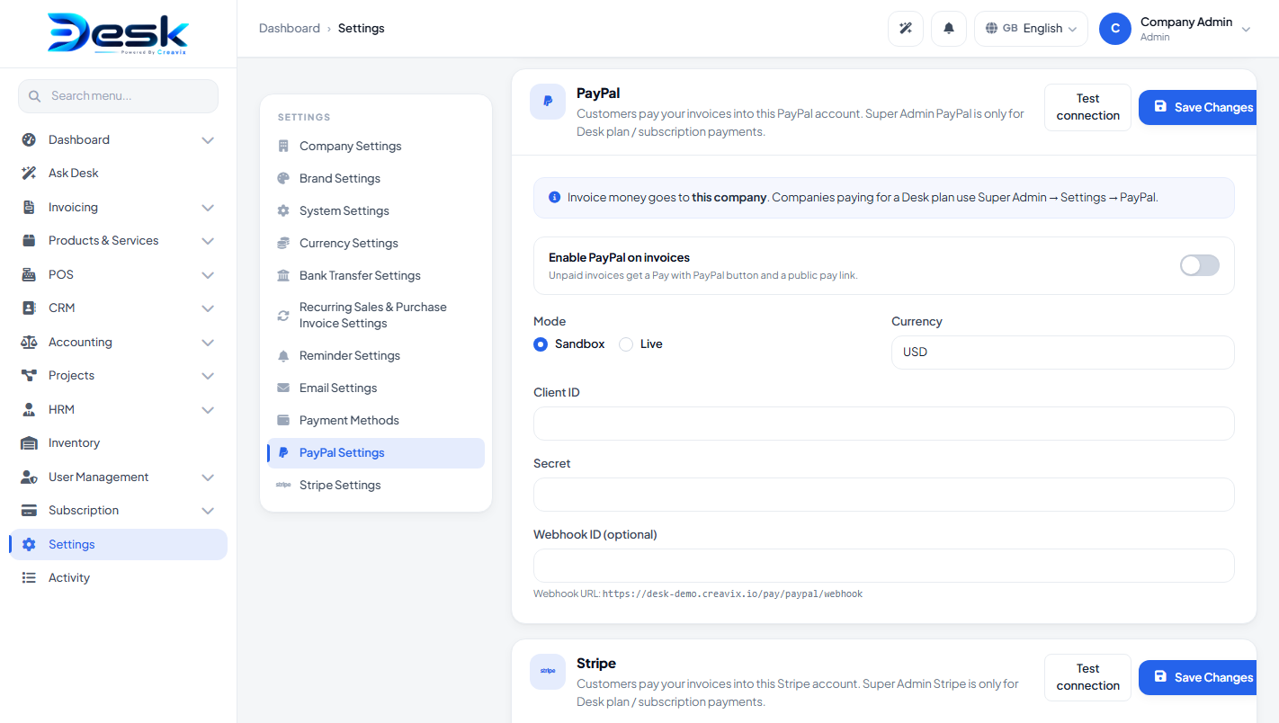Expand User Management chevron
1279x723 pixels.
[x=208, y=478]
